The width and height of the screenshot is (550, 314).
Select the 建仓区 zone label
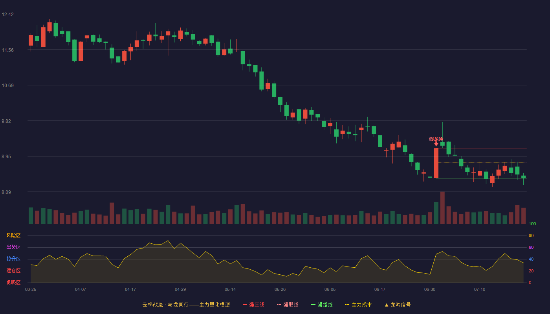pyautogui.click(x=13, y=271)
